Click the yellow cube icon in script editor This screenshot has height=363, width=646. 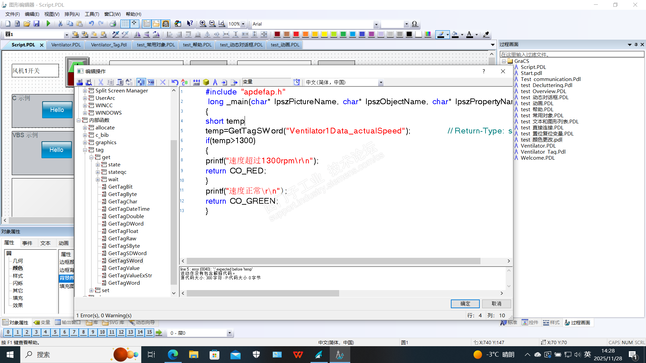point(206,82)
